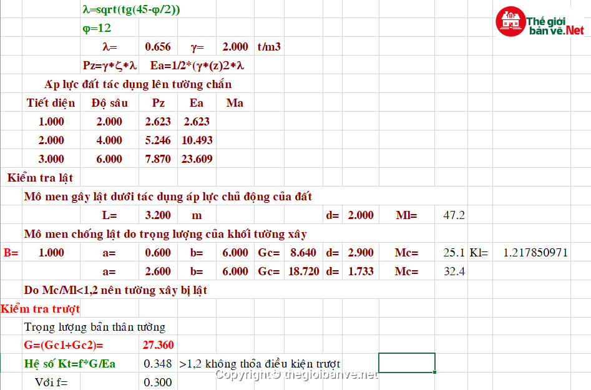This screenshot has height=390, width=591.
Task: Select heading Áp lực đất tác dụng lên tường chắn
Action: click(x=138, y=84)
